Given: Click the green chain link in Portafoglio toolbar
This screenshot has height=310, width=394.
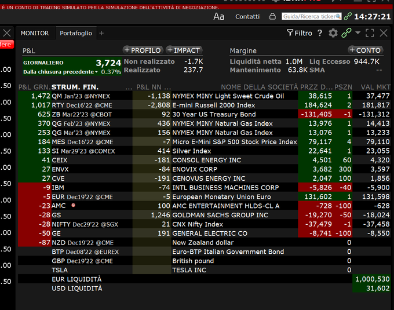Looking at the screenshot, I should pos(346,33).
